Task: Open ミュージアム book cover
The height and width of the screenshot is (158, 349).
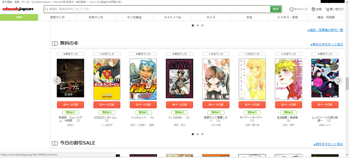Action: click(x=70, y=78)
